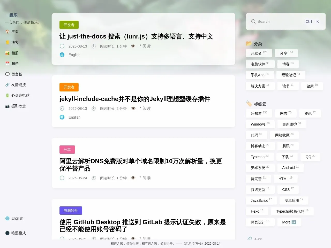The image size is (331, 248).
Task: Click the tag icon next to 标签云
Action: tap(249, 104)
